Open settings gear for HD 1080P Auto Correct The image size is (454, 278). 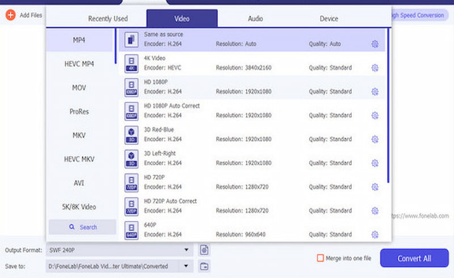375,116
